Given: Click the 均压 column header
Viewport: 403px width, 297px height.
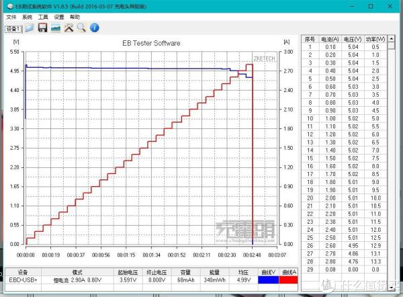Looking at the screenshot, I should pos(243,272).
